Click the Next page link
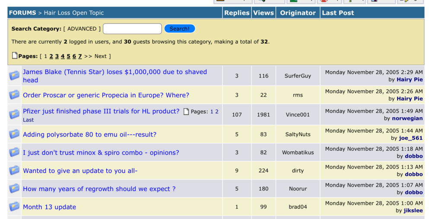432x219 pixels. pos(100,56)
